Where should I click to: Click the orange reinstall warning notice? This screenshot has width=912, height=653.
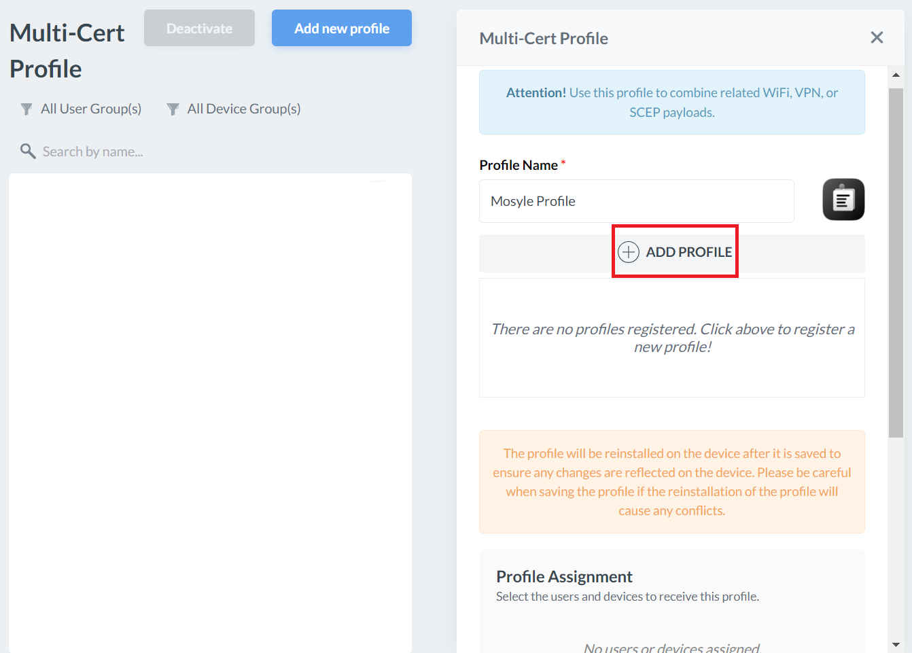tap(671, 482)
